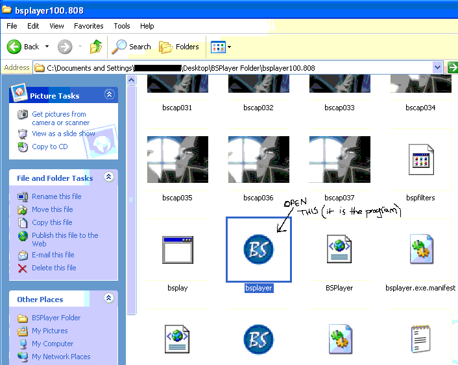
Task: Open the View menu
Action: (x=56, y=26)
